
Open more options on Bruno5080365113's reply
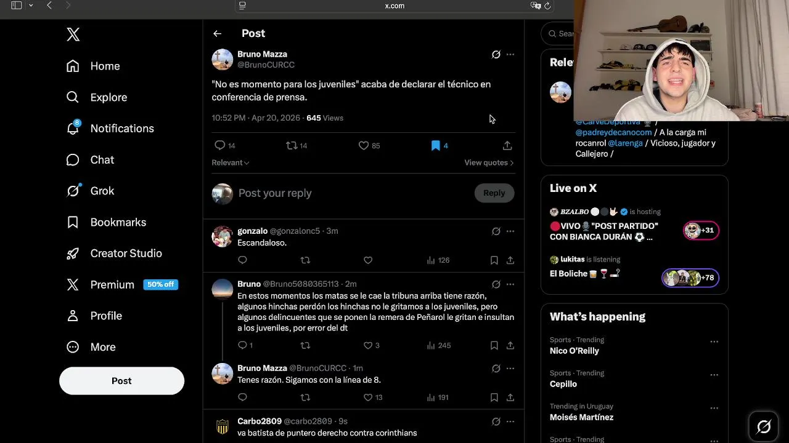[510, 284]
